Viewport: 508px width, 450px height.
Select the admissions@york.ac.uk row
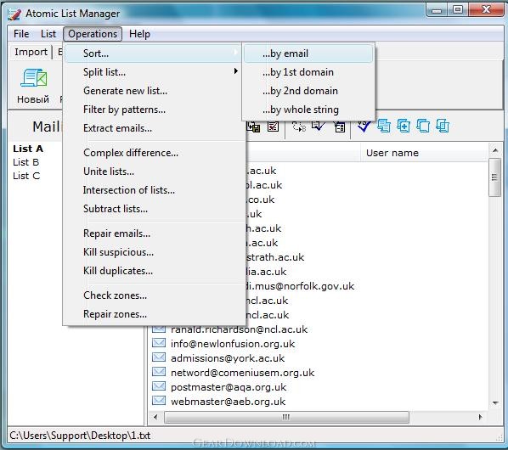pos(319,358)
